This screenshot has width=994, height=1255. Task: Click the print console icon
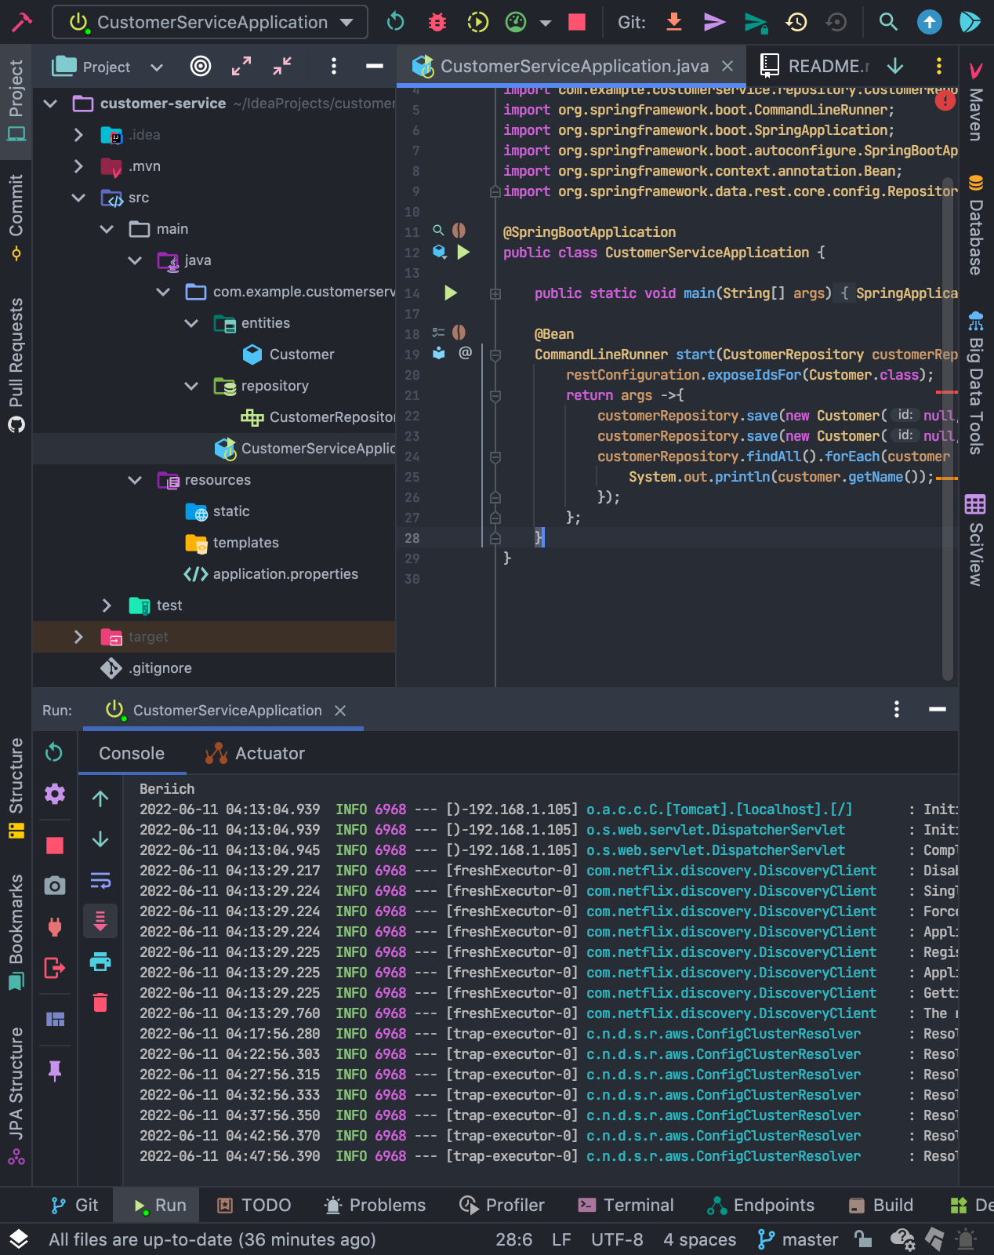pyautogui.click(x=100, y=962)
